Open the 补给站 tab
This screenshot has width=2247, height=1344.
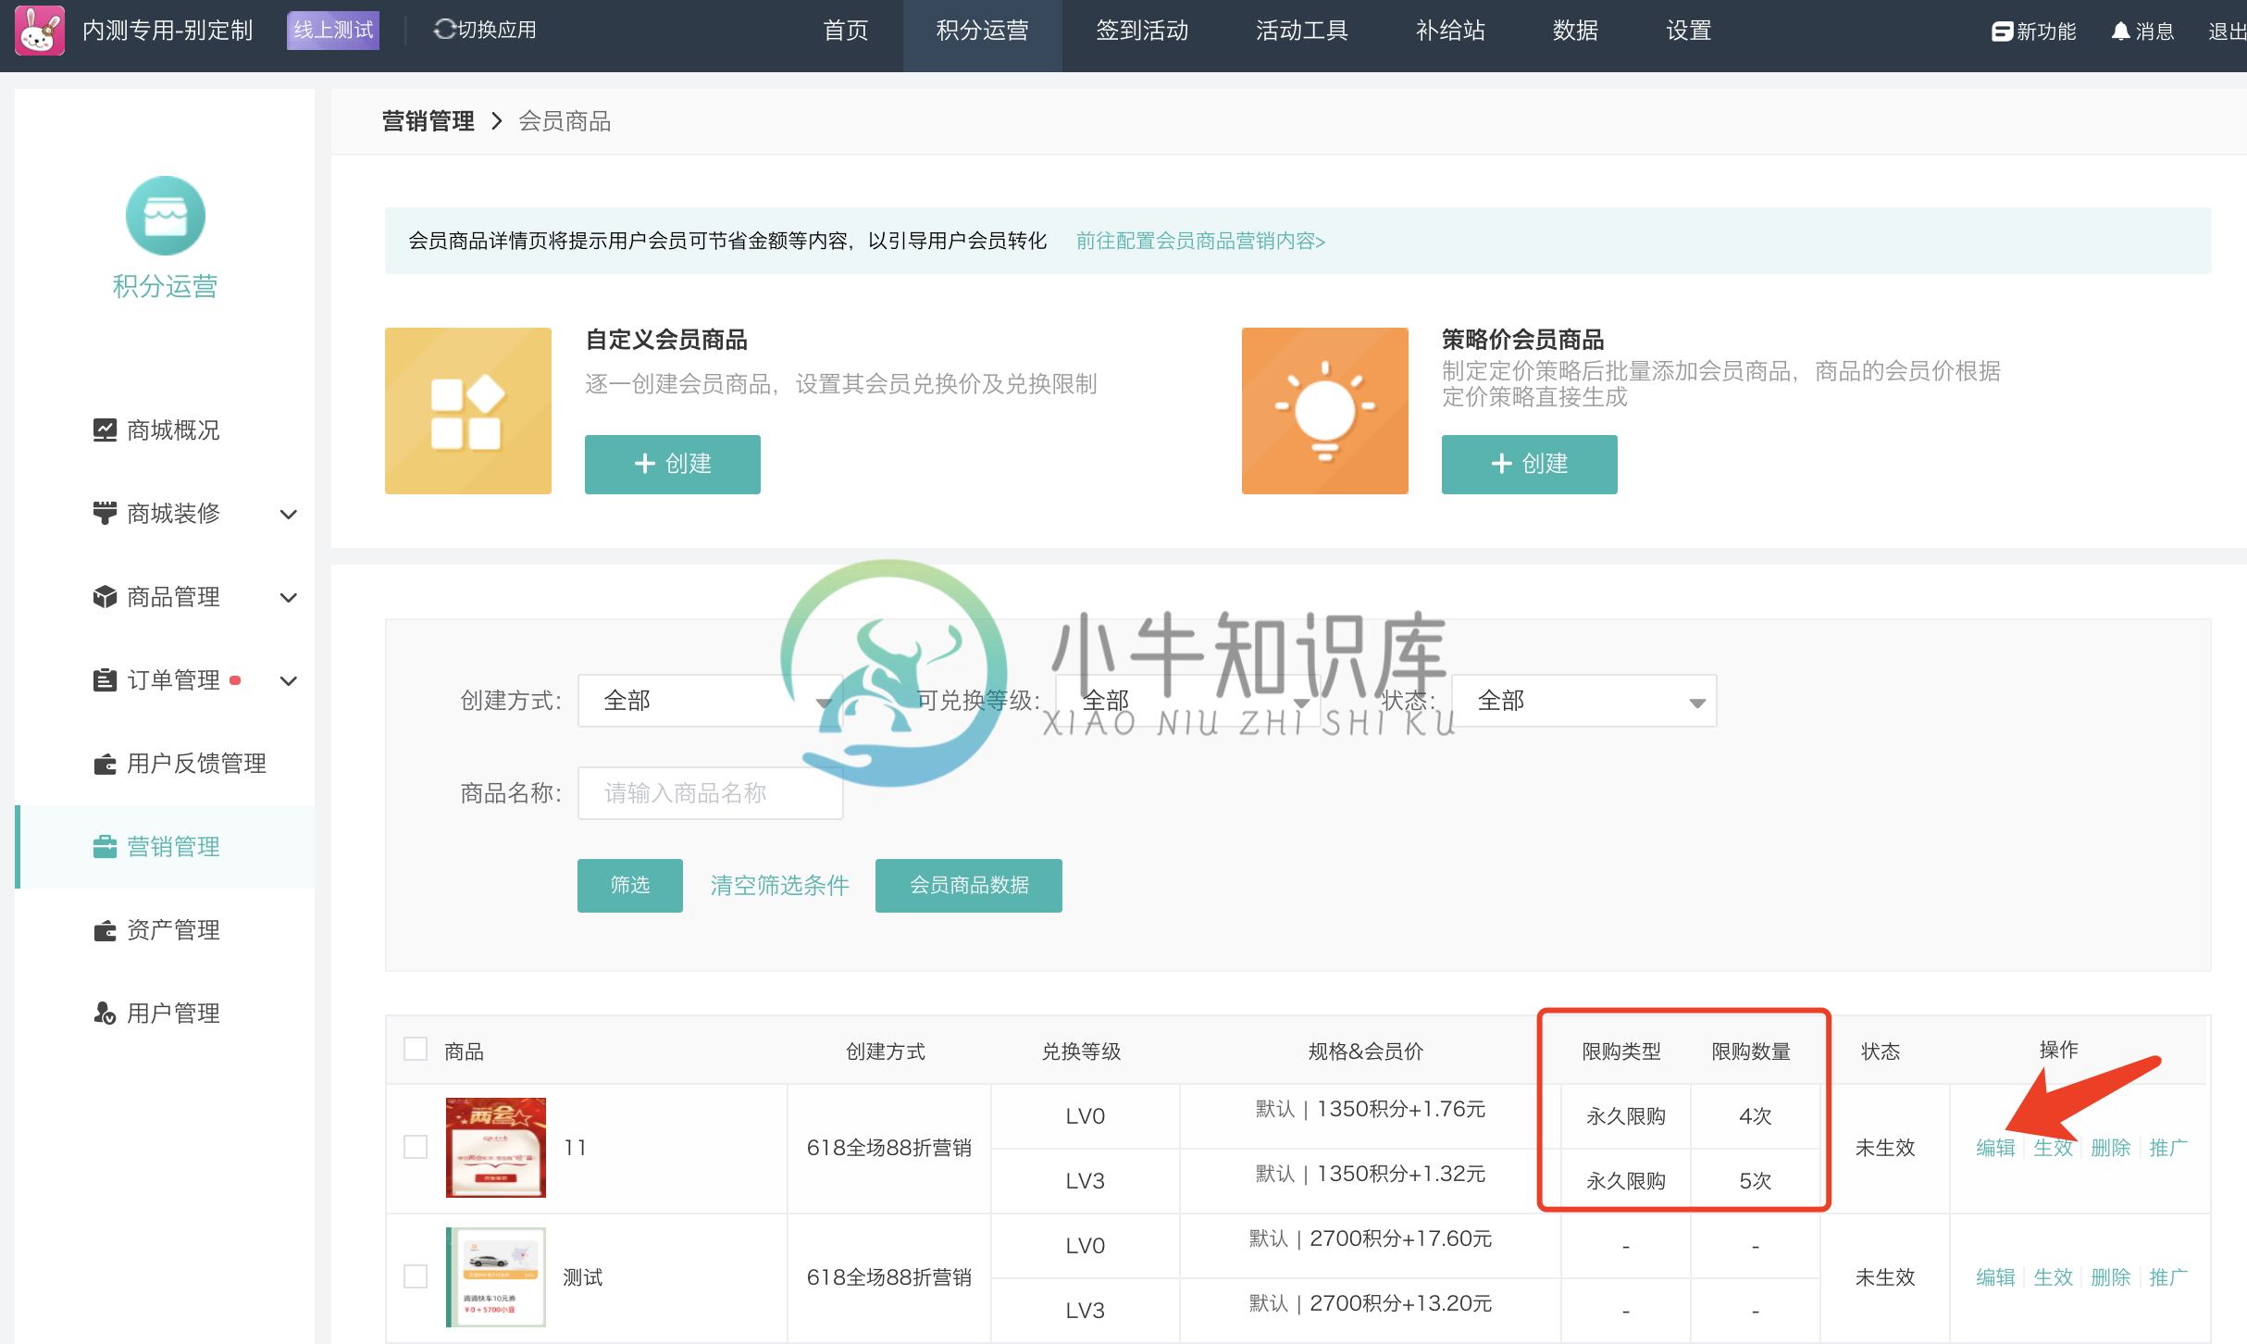pyautogui.click(x=1449, y=31)
